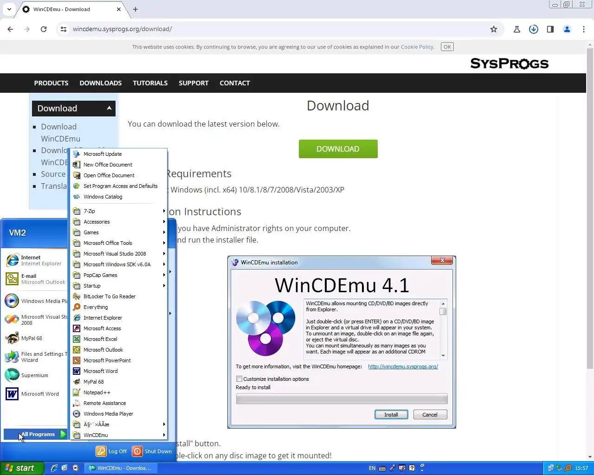Open the browser labs flask icon
The height and width of the screenshot is (475, 594).
click(517, 29)
